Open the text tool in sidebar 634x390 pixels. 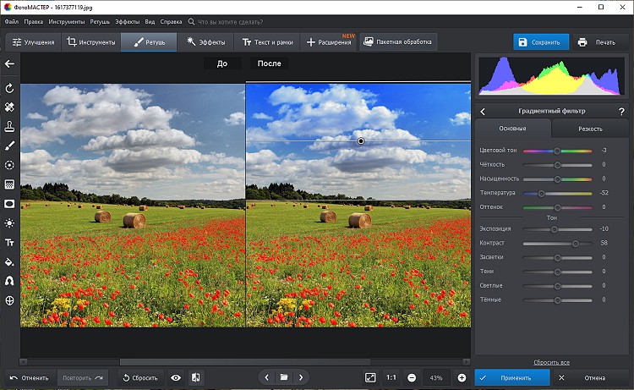tap(10, 243)
